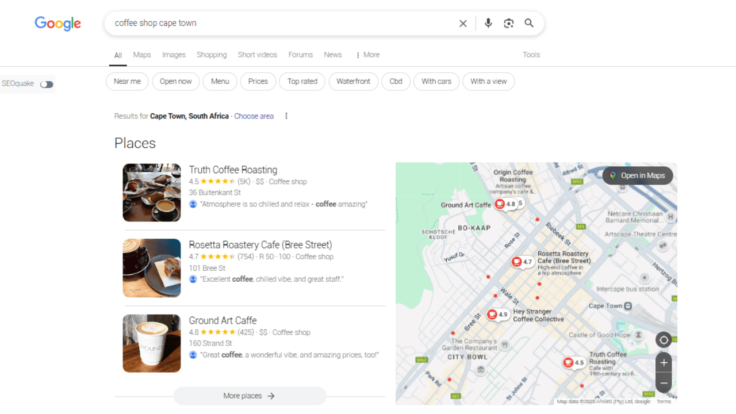736x414 pixels.
Task: Apply the Menu filter chip
Action: (x=220, y=81)
